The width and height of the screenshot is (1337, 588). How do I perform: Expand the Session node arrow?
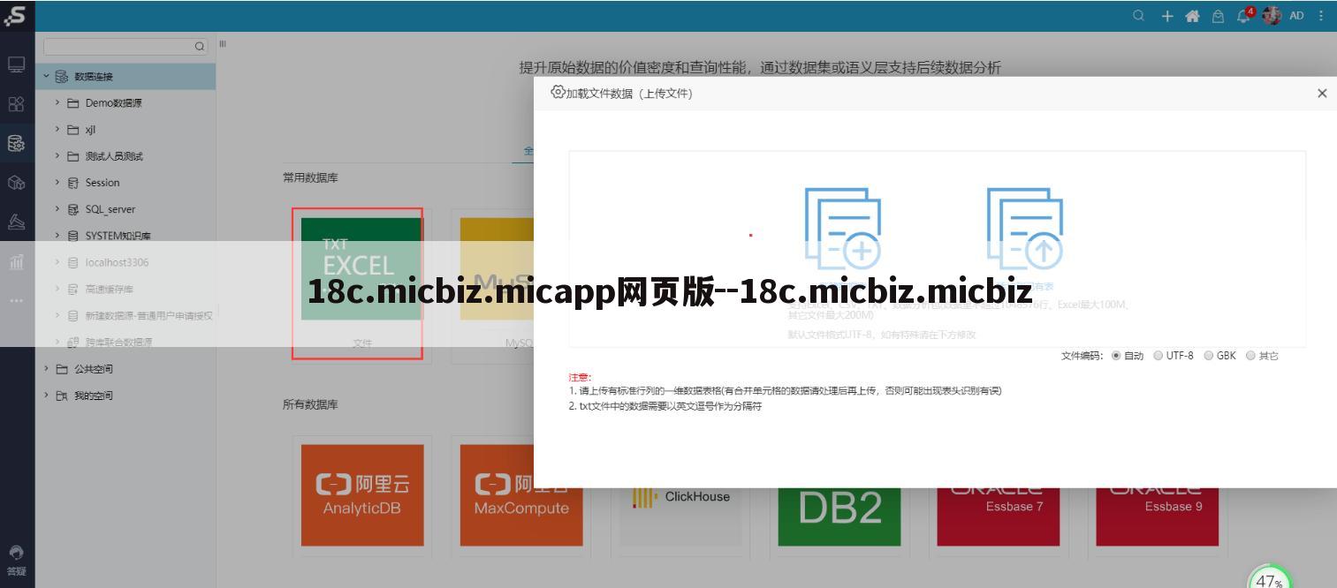(57, 183)
